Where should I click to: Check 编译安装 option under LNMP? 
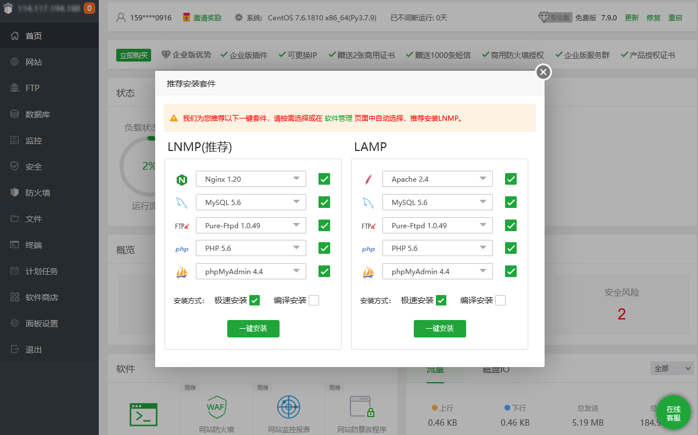click(x=314, y=300)
